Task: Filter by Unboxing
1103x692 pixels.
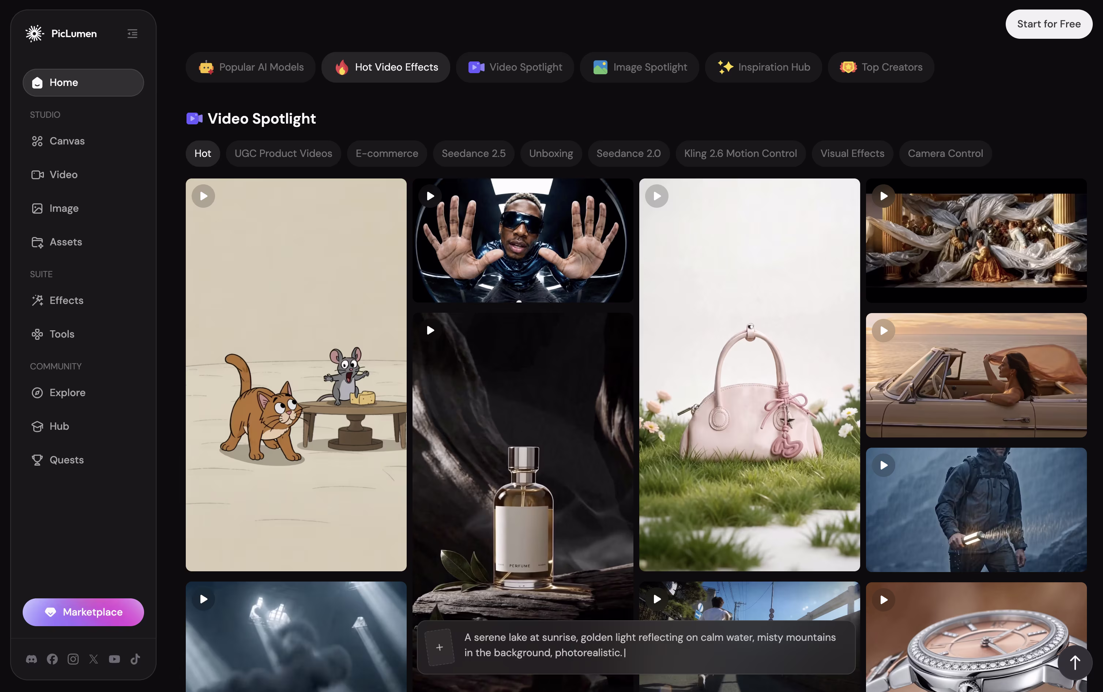Action: [551, 153]
